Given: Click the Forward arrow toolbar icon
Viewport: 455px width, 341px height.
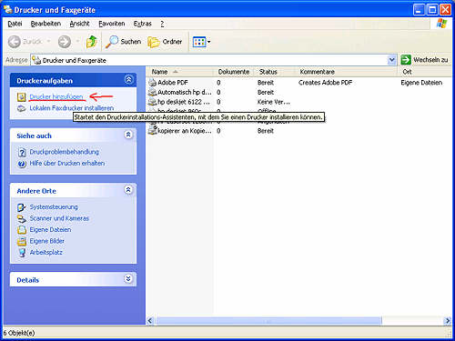Looking at the screenshot, I should 65,42.
